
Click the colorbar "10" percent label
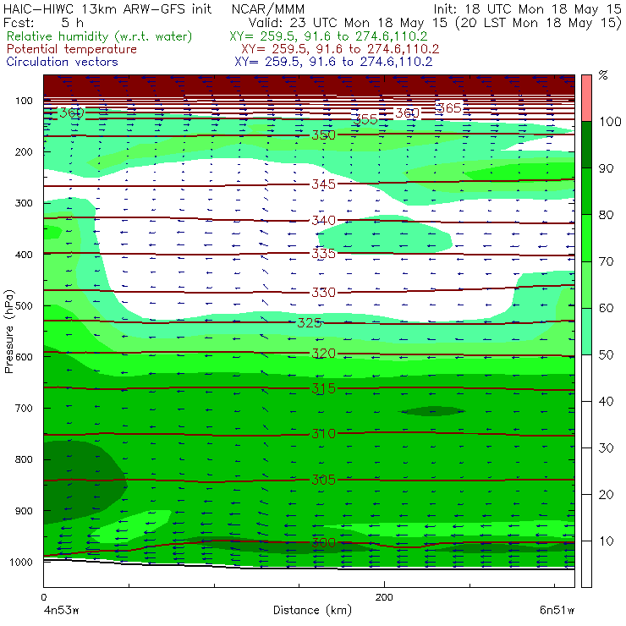point(606,541)
